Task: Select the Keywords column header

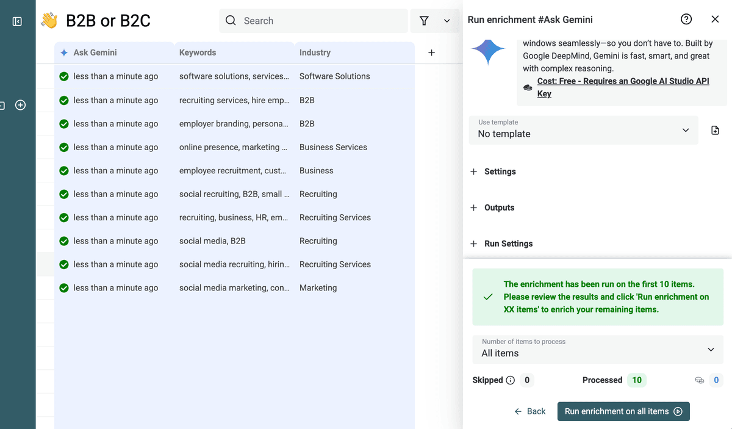Action: 234,52
